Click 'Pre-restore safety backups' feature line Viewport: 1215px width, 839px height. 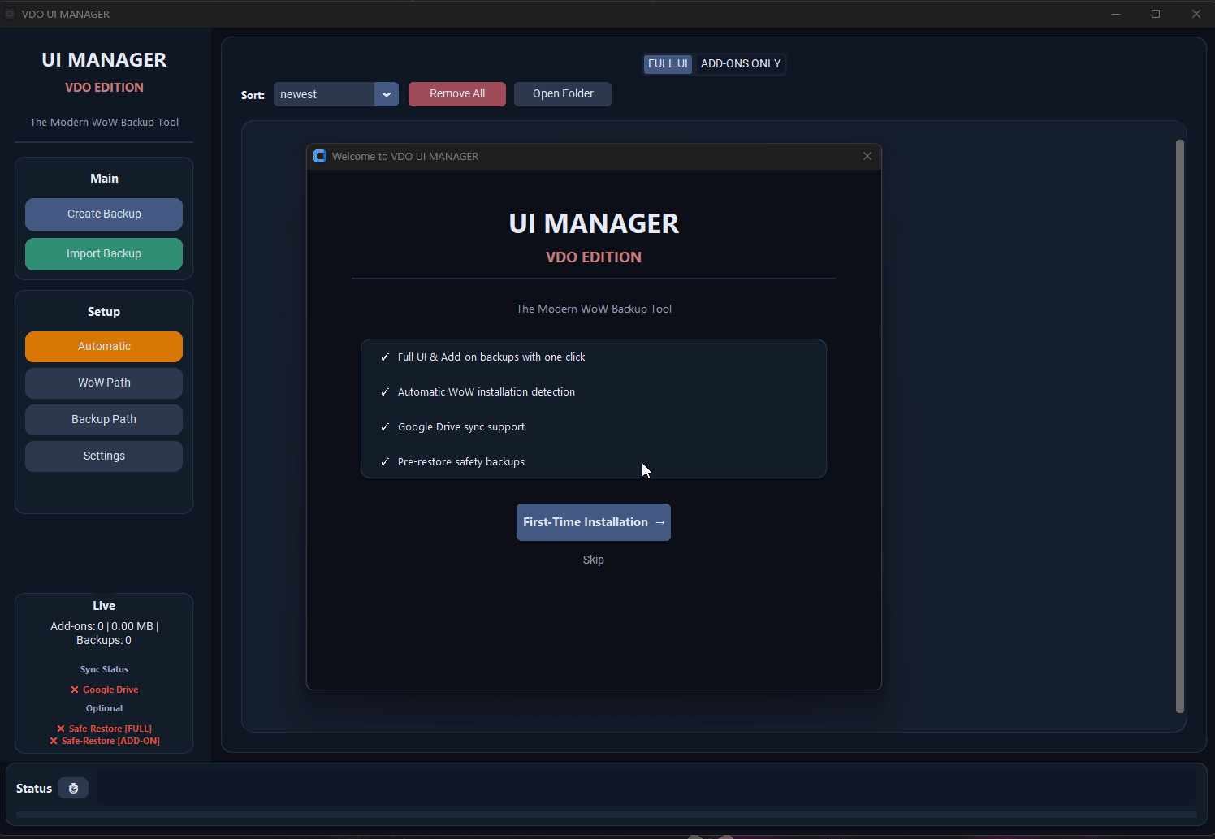click(x=461, y=461)
